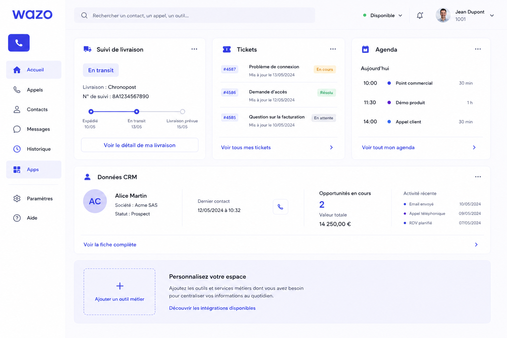Click the En attente status tag

pos(323,118)
